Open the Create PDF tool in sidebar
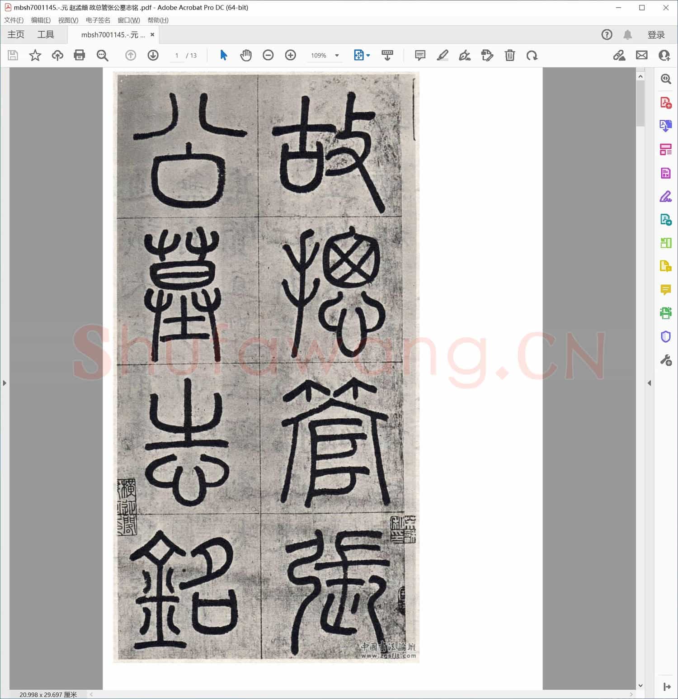Viewport: 678px width, 699px height. coord(665,102)
